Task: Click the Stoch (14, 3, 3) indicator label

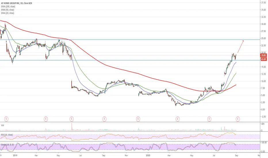Action: click(7, 145)
